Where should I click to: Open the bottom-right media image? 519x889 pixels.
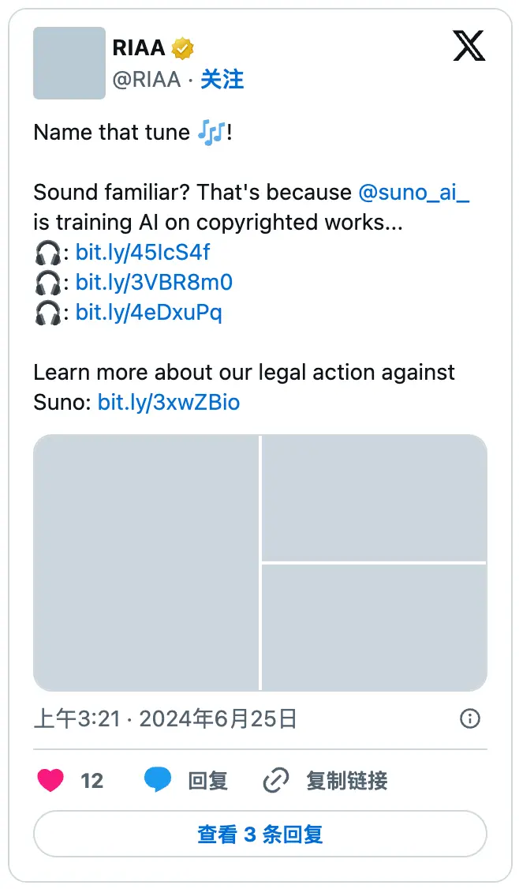tap(374, 628)
